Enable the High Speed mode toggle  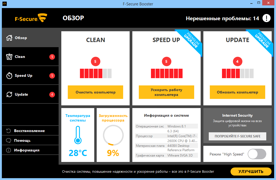(x=257, y=154)
